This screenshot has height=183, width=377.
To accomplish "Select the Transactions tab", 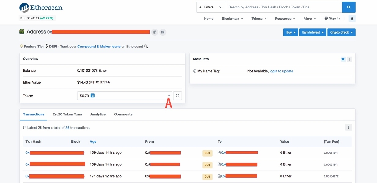I will click(x=34, y=114).
